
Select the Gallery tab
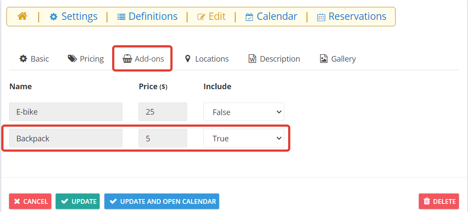click(338, 59)
